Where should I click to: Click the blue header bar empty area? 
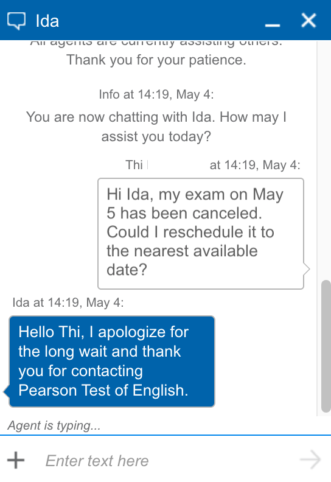coord(160,20)
